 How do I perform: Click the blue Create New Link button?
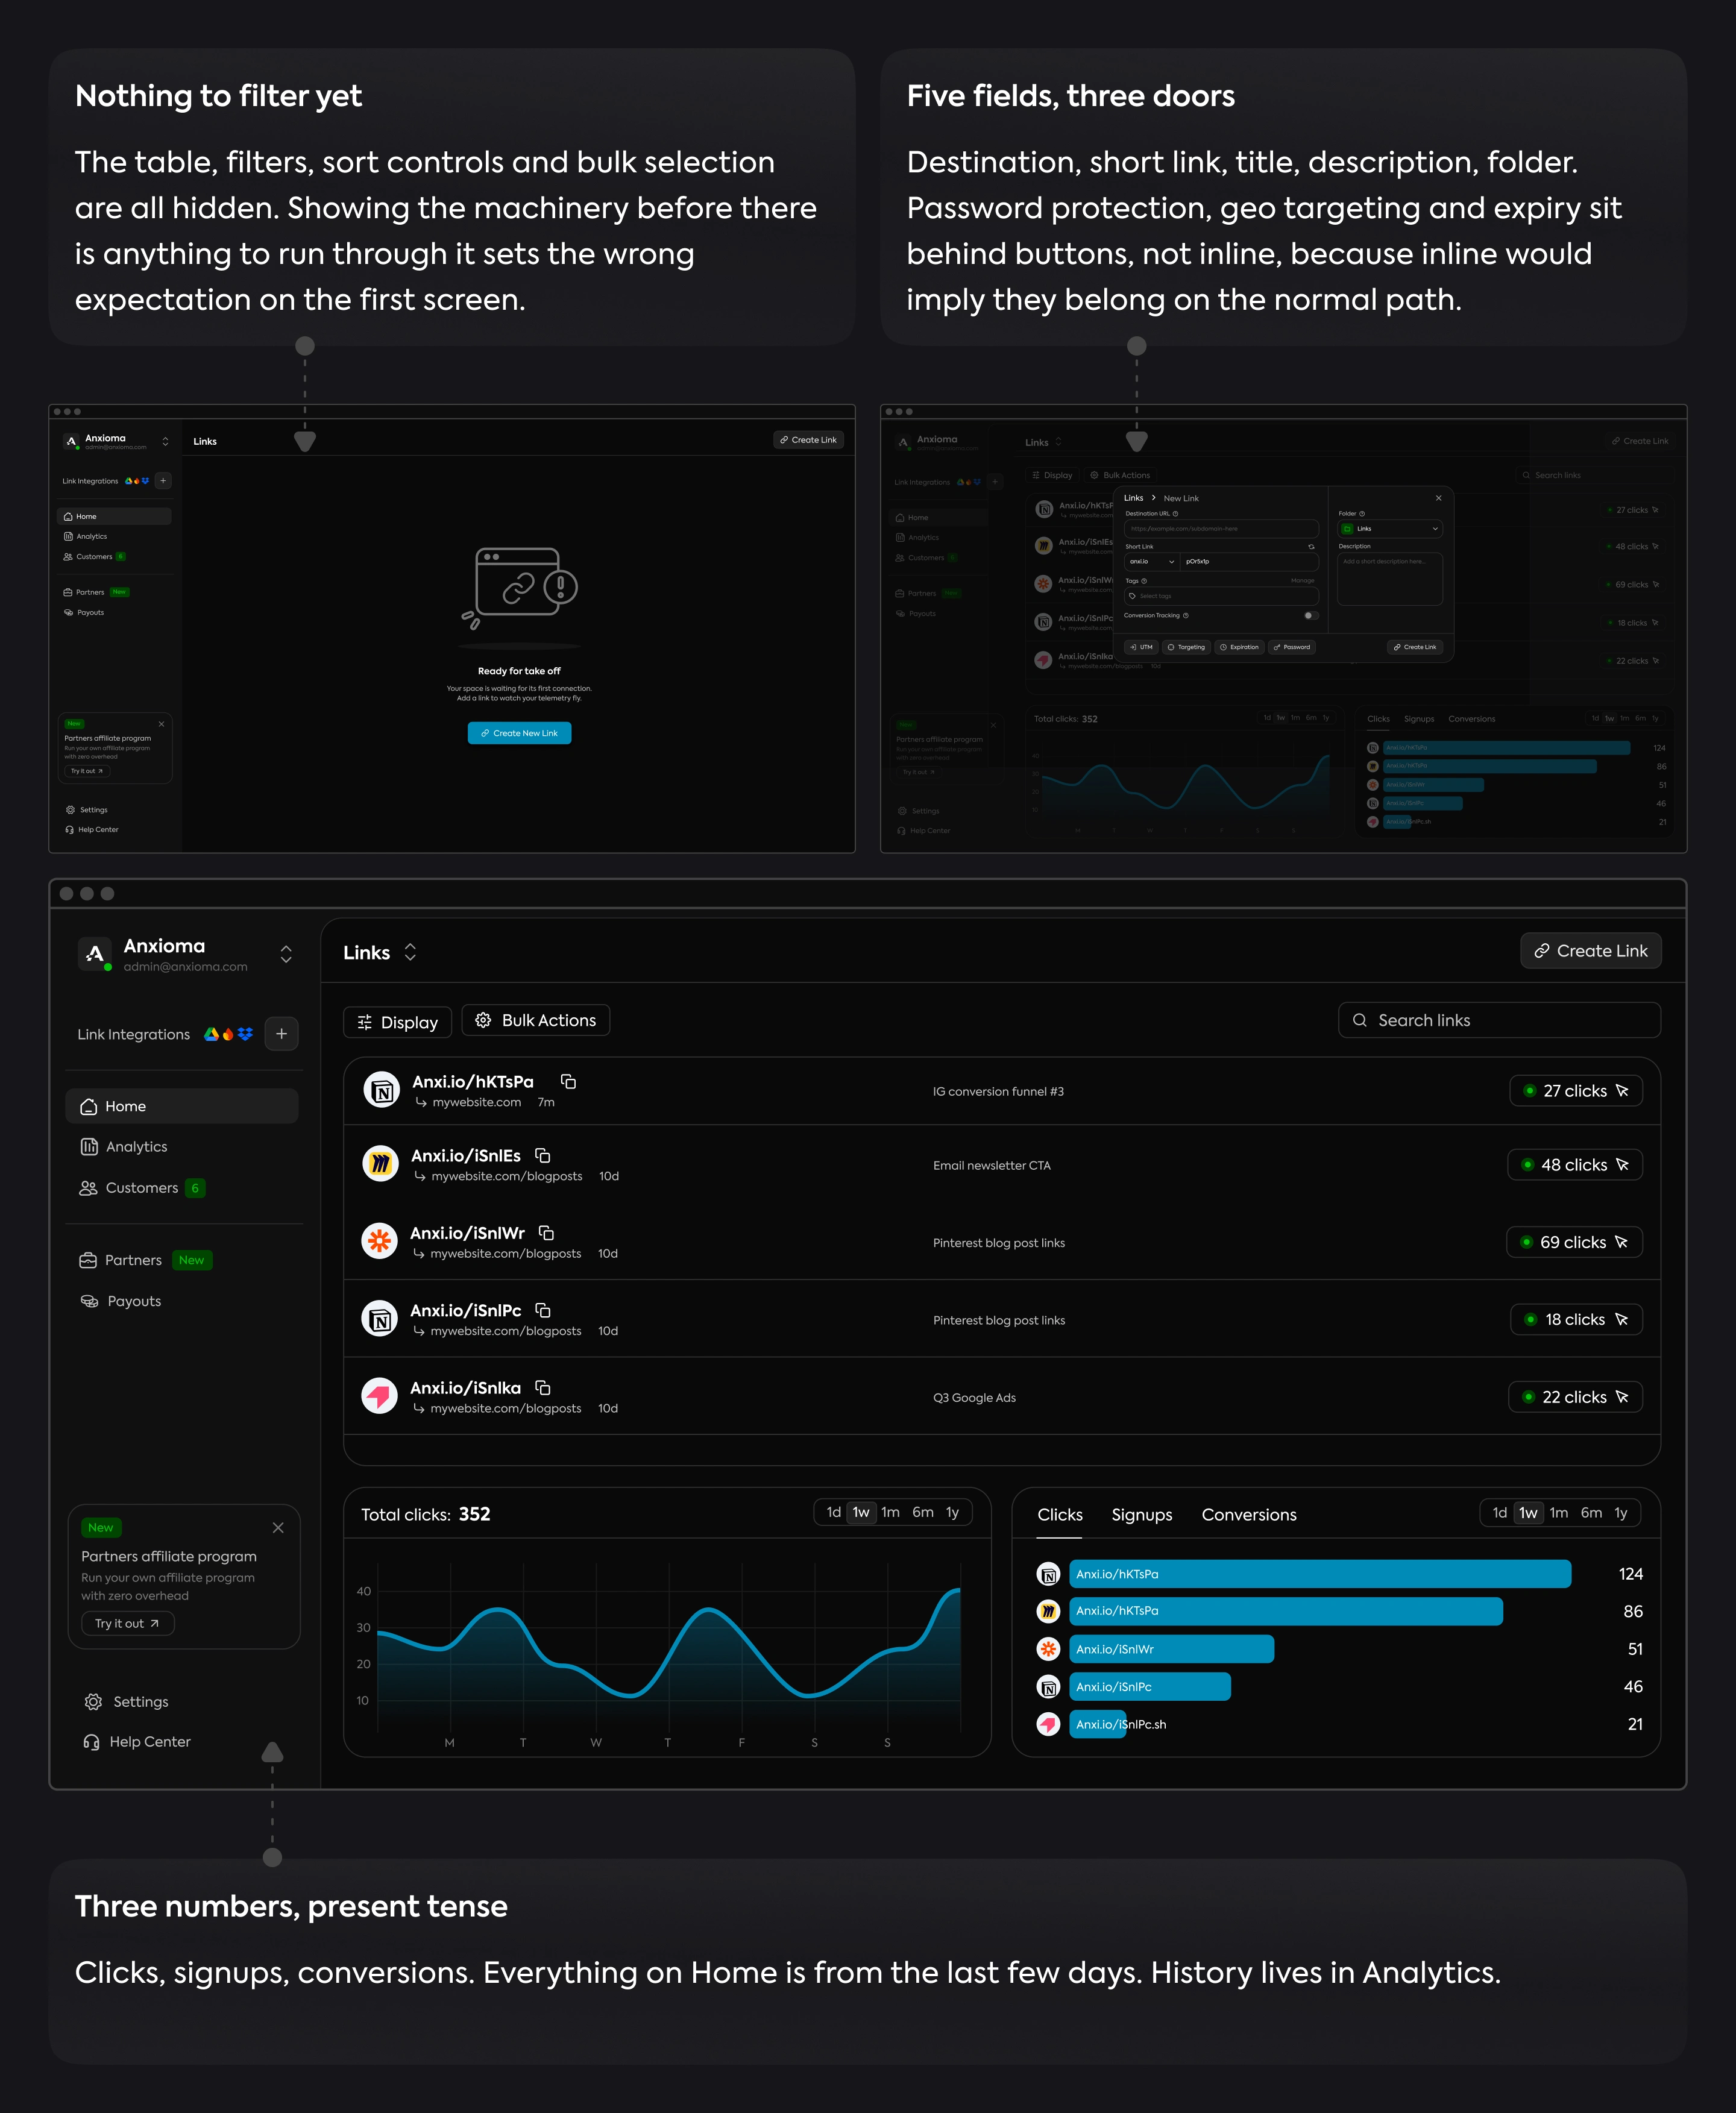519,733
